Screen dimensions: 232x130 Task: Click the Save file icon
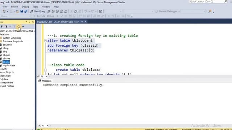[22, 11]
